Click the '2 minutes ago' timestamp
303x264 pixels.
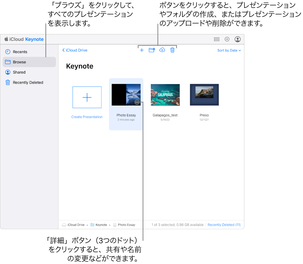coord(126,120)
